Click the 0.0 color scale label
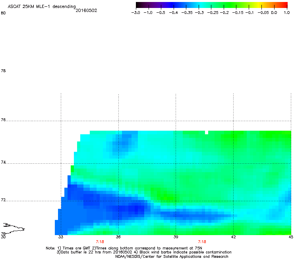The image size is (294, 259). click(274, 13)
